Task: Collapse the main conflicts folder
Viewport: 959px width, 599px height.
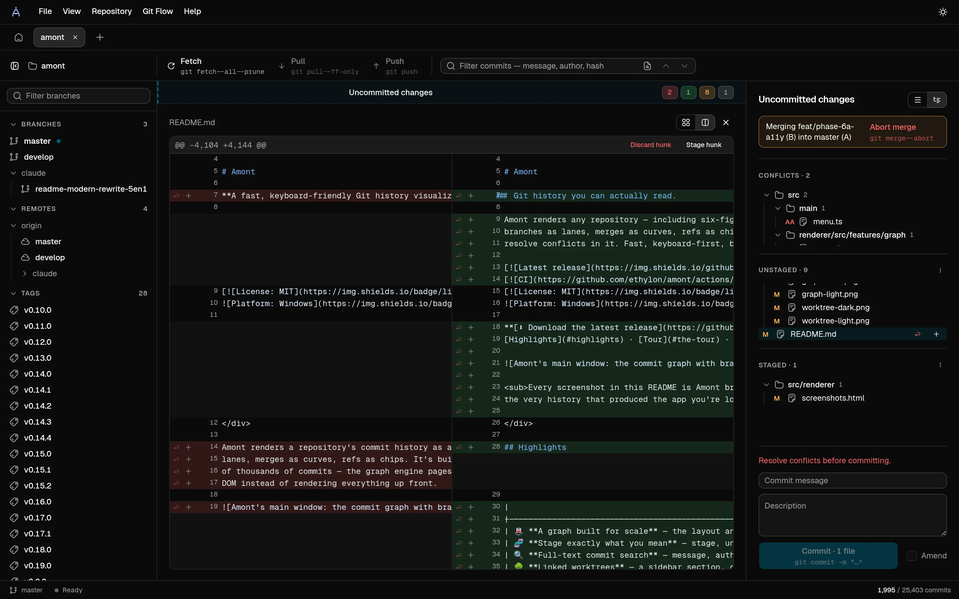Action: point(778,208)
